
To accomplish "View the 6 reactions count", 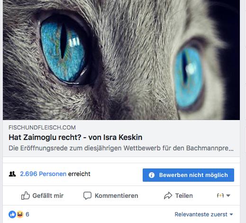I will 27,214.
